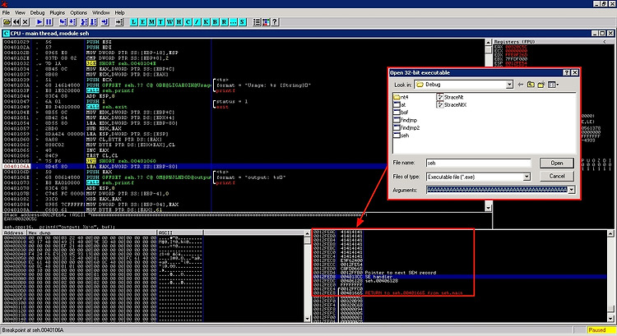Open the Debug menu
This screenshot has width=617, height=336.
37,12
